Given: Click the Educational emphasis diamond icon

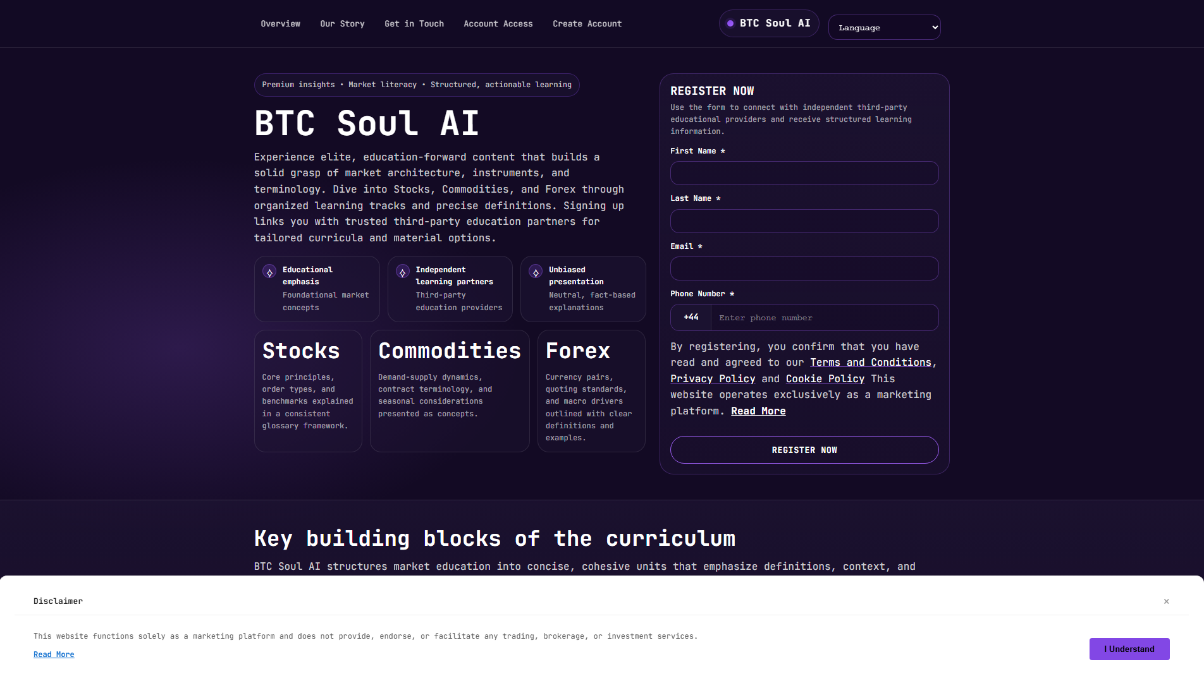Looking at the screenshot, I should (269, 272).
